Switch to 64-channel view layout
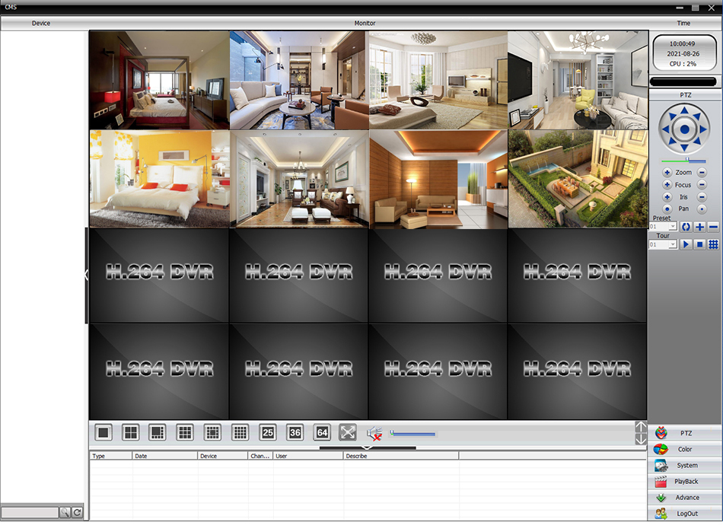The image size is (723, 532). click(321, 432)
